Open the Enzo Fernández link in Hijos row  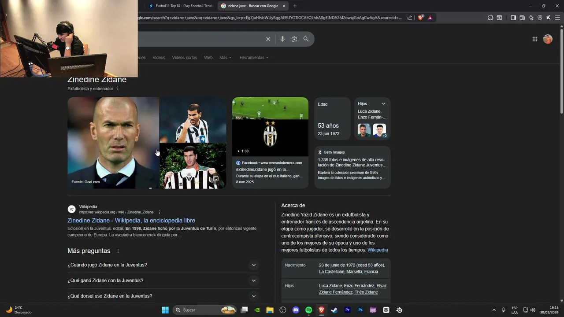[x=359, y=286]
